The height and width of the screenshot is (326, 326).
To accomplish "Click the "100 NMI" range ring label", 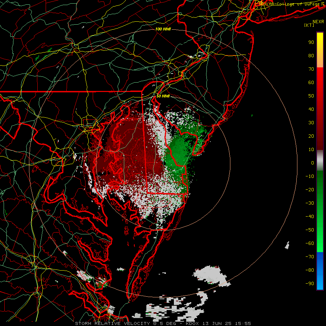I will pos(163,29).
